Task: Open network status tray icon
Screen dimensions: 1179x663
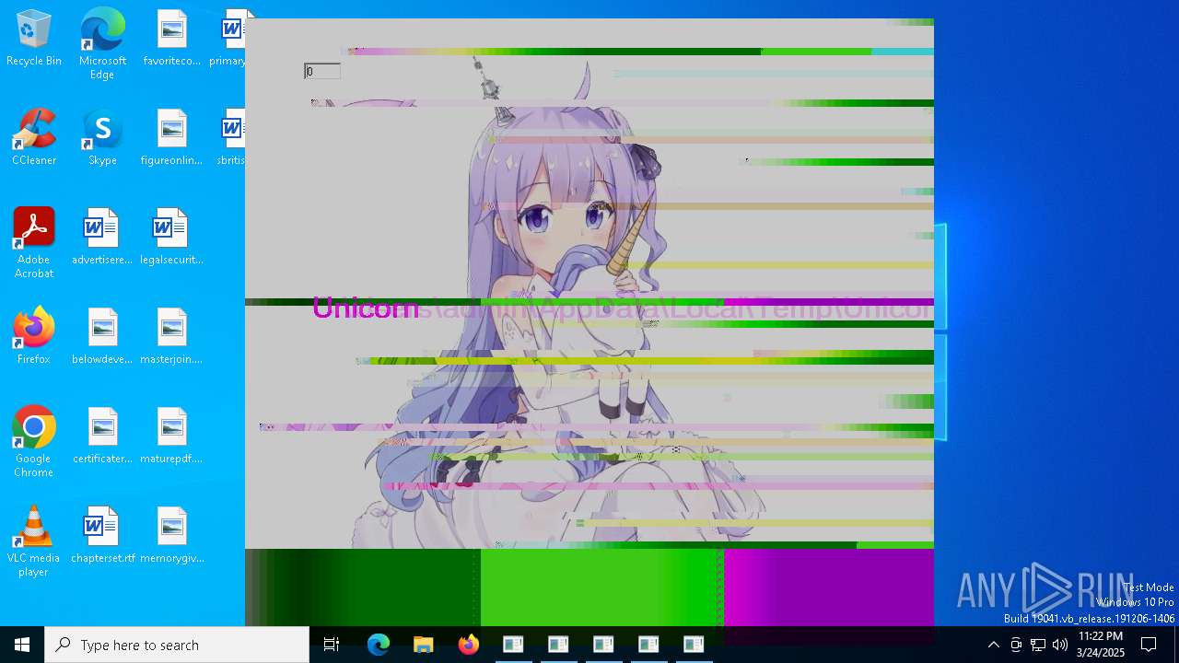Action: [x=1038, y=645]
